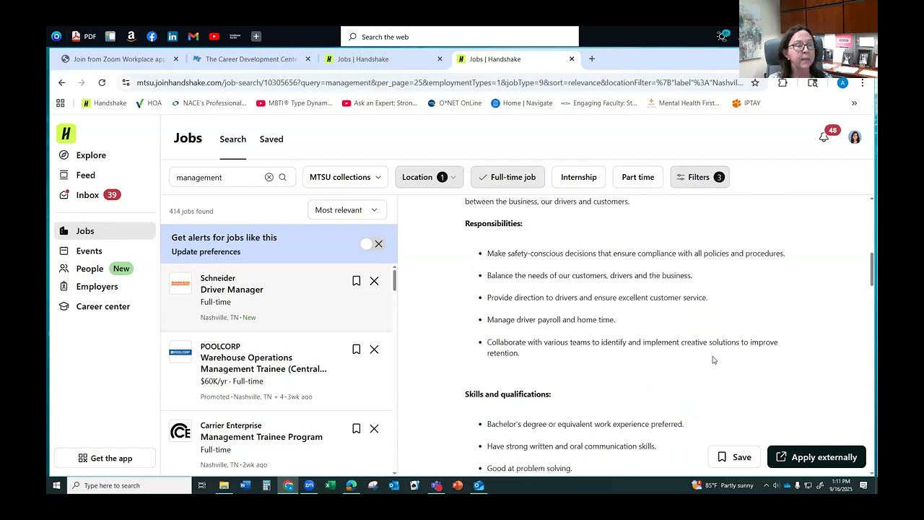The height and width of the screenshot is (520, 924).
Task: Click Update preferences link
Action: (x=206, y=252)
